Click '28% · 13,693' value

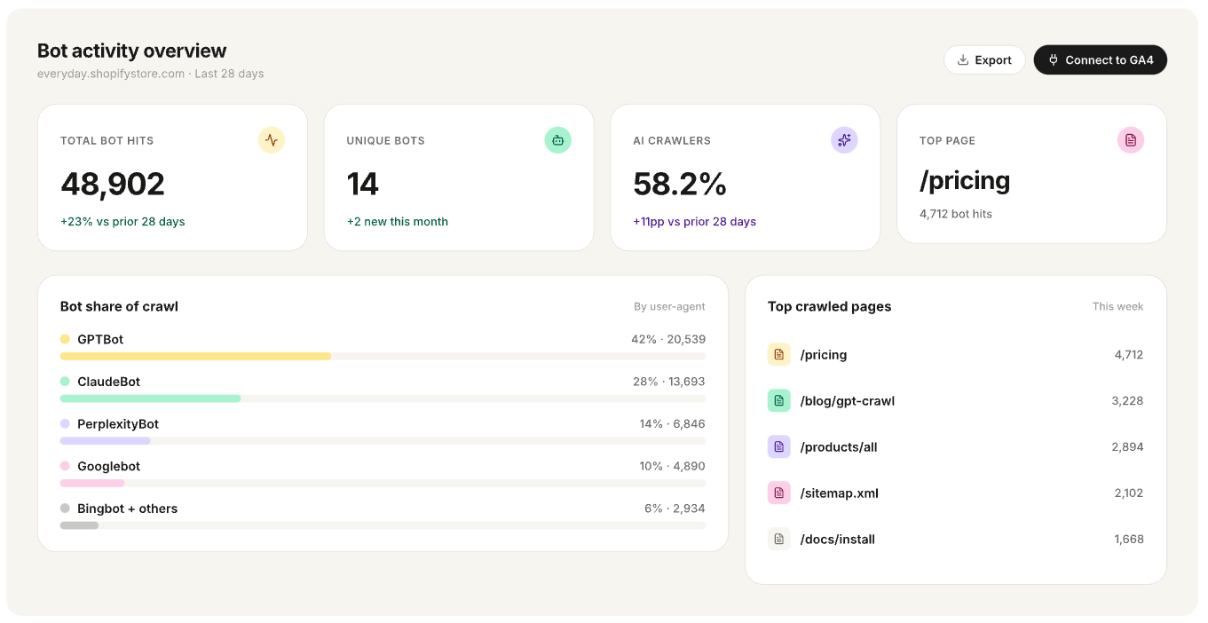tap(669, 382)
